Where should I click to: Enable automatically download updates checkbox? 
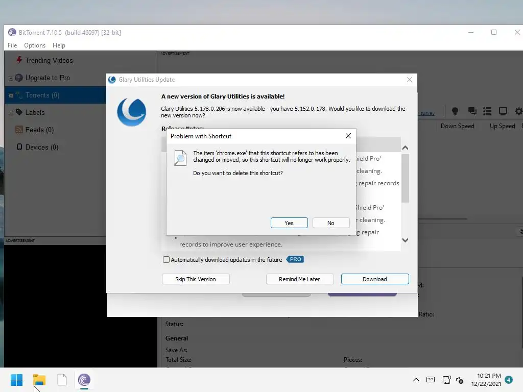[x=166, y=260]
